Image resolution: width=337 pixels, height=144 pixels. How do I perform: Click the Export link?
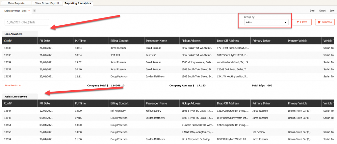(323, 11)
